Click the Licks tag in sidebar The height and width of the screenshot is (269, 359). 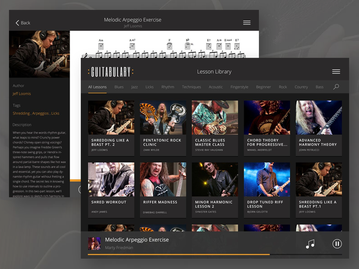click(55, 113)
